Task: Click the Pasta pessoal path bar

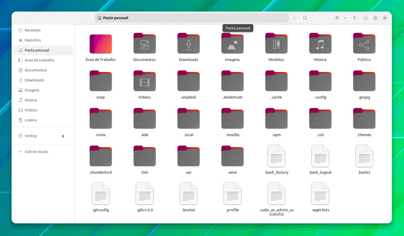Action: (x=192, y=18)
